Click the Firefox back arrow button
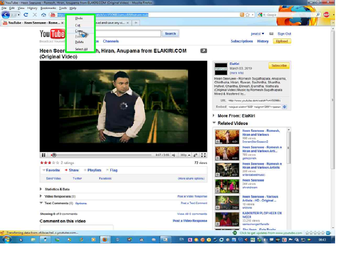Screen dimensions: 356x253 tap(6, 15)
